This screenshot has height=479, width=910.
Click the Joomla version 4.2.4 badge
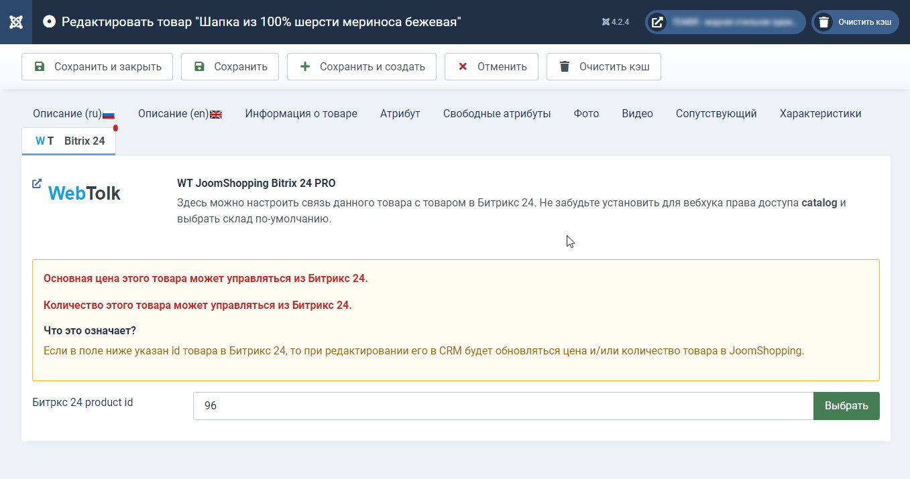click(x=616, y=22)
